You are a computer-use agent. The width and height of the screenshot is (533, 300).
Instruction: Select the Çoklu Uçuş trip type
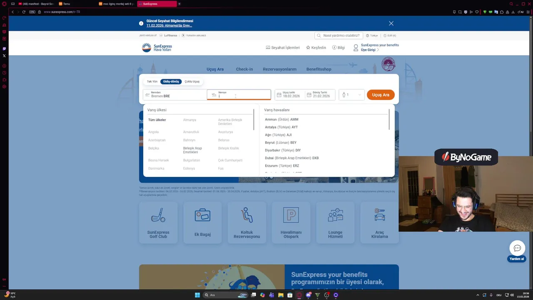[x=192, y=82]
